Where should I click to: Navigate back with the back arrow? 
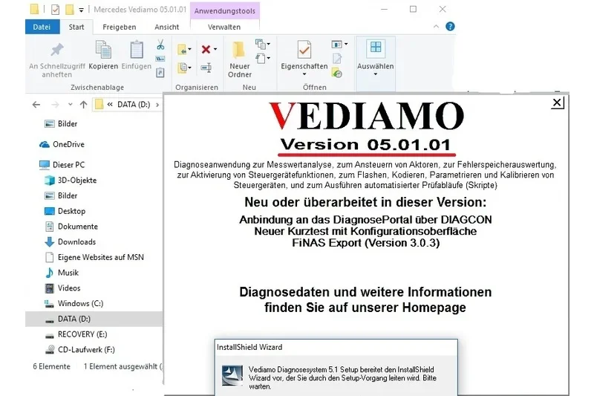[36, 105]
